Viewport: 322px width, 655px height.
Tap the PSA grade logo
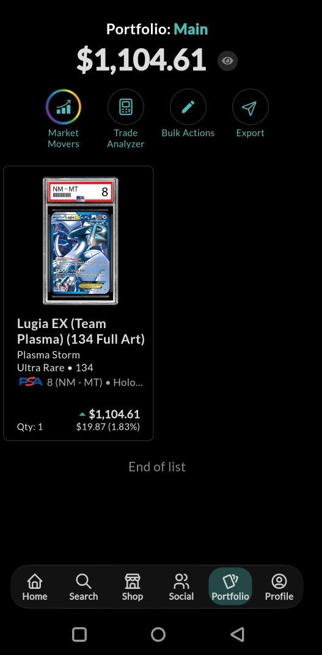click(31, 381)
